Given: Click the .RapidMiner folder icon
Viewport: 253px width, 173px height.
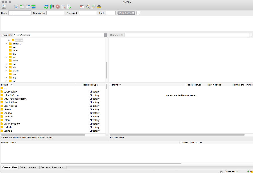Looking at the screenshot, I should point(2,102).
